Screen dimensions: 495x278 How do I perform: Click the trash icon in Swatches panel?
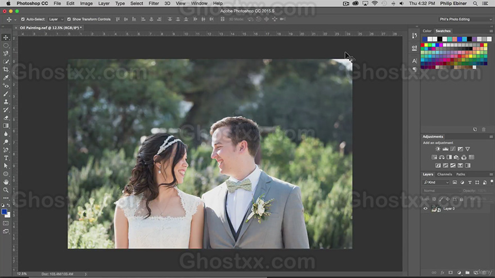(484, 130)
